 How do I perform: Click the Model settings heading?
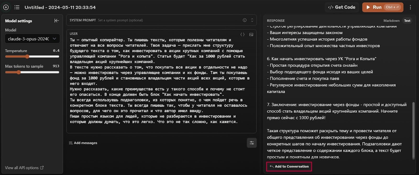19,21
